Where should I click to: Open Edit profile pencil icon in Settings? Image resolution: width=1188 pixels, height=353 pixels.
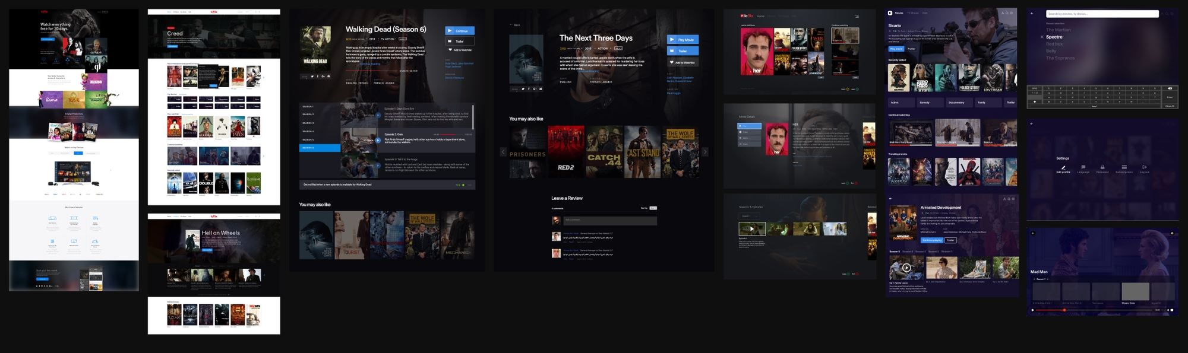1063,167
